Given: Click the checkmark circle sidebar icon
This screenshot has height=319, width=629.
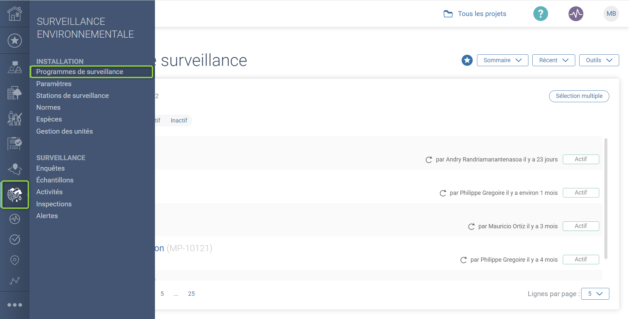Looking at the screenshot, I should [x=15, y=239].
